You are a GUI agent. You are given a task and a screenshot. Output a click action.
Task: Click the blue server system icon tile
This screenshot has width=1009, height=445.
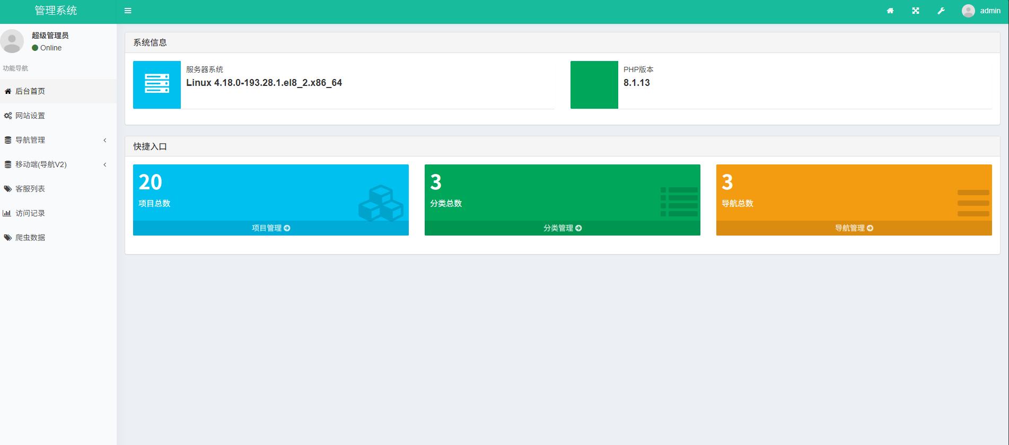(157, 84)
